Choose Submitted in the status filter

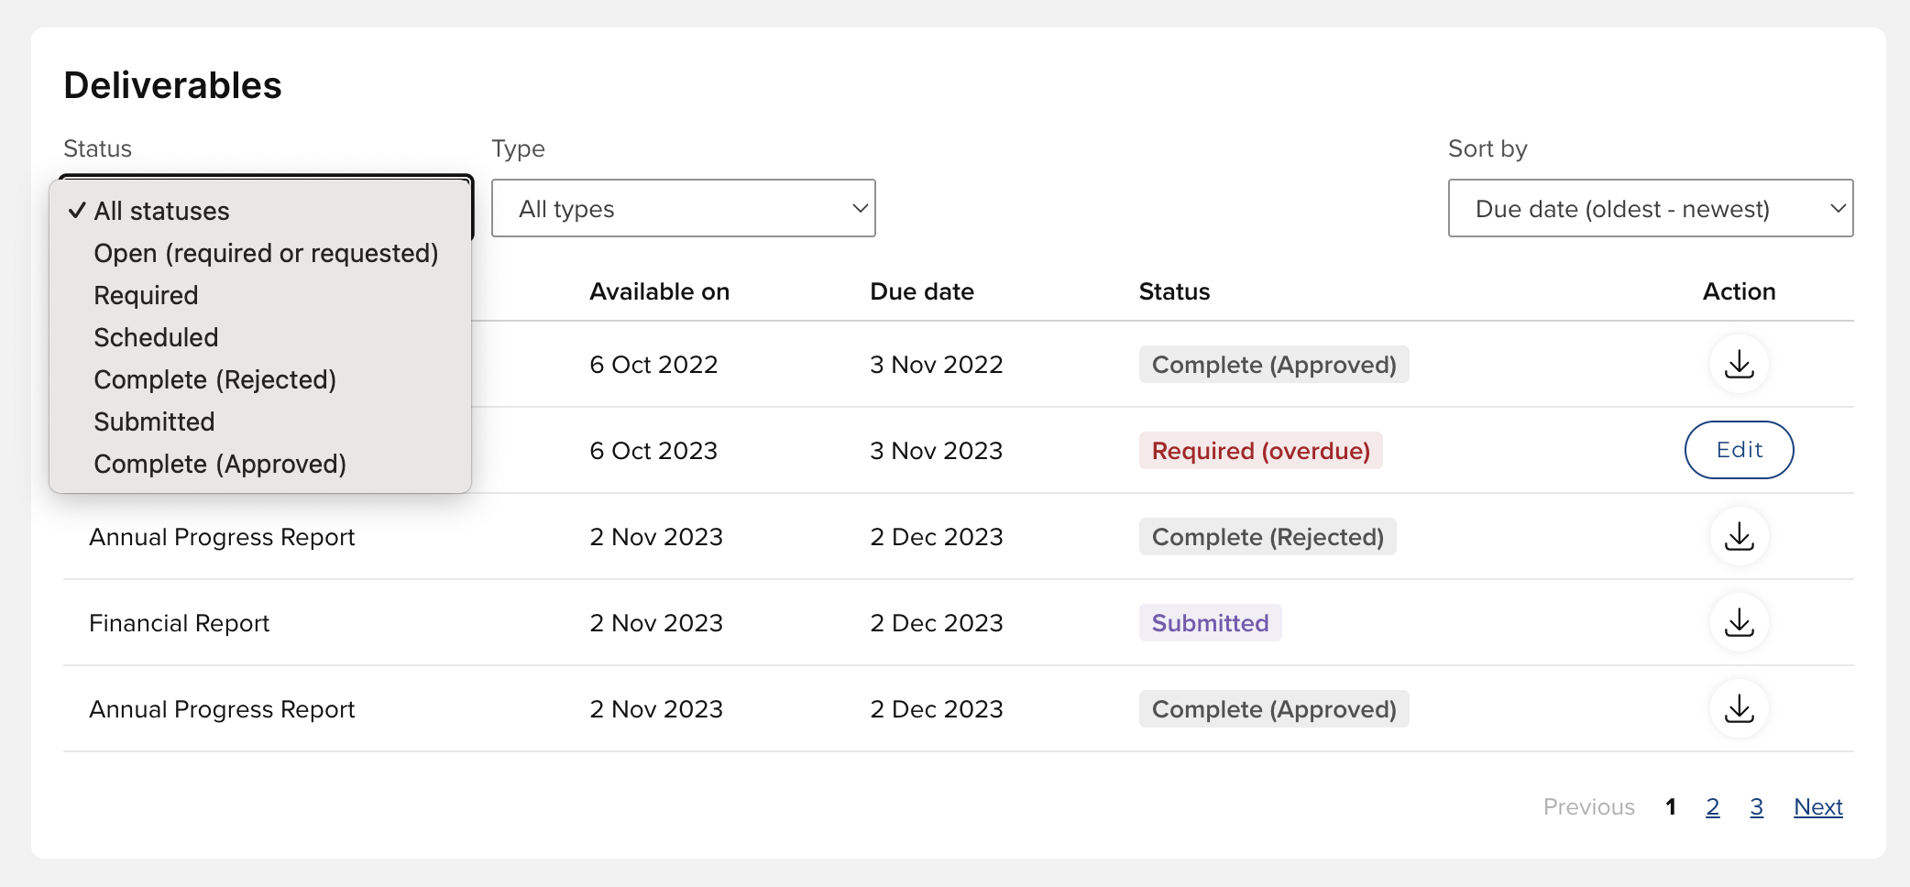point(155,422)
